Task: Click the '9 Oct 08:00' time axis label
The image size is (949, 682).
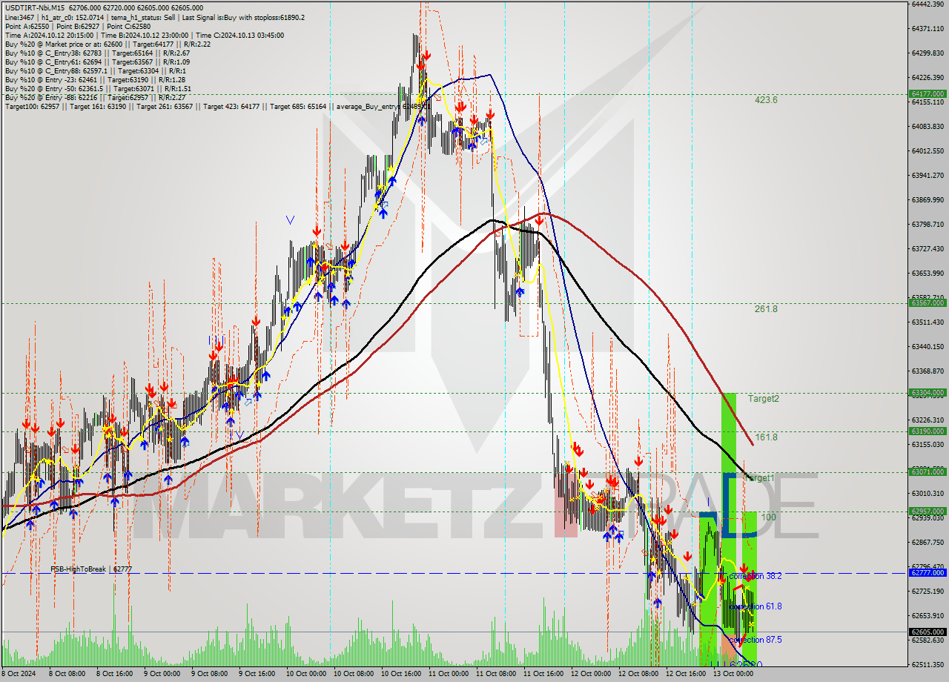Action: (x=210, y=675)
